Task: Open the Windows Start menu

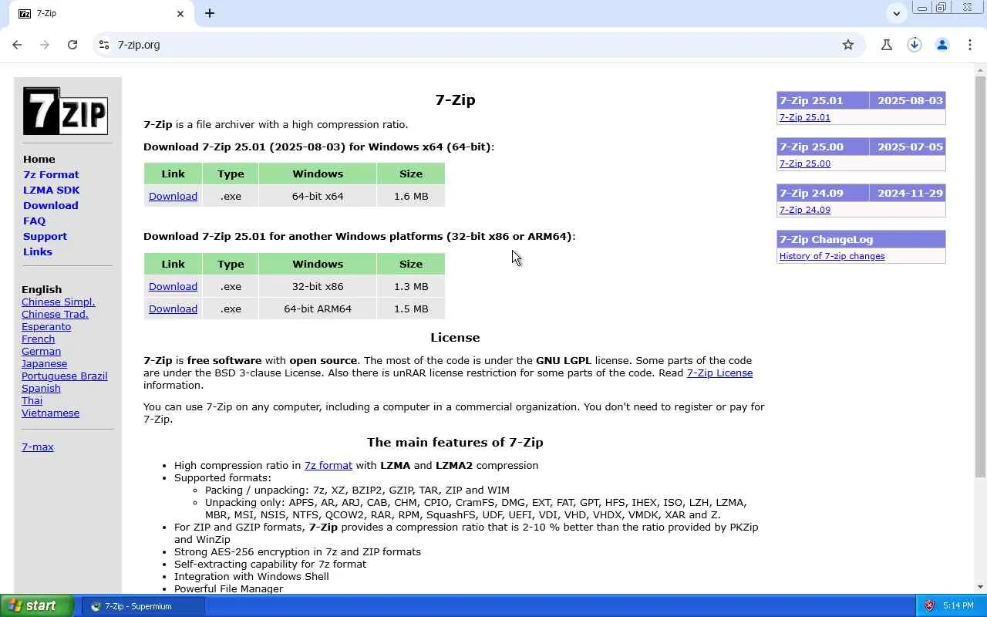Action: coord(36,606)
